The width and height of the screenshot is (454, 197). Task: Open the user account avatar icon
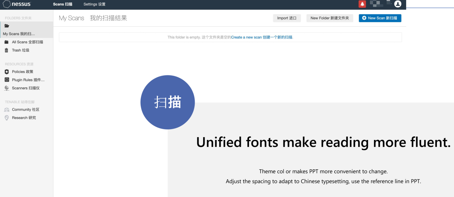pyautogui.click(x=398, y=4)
